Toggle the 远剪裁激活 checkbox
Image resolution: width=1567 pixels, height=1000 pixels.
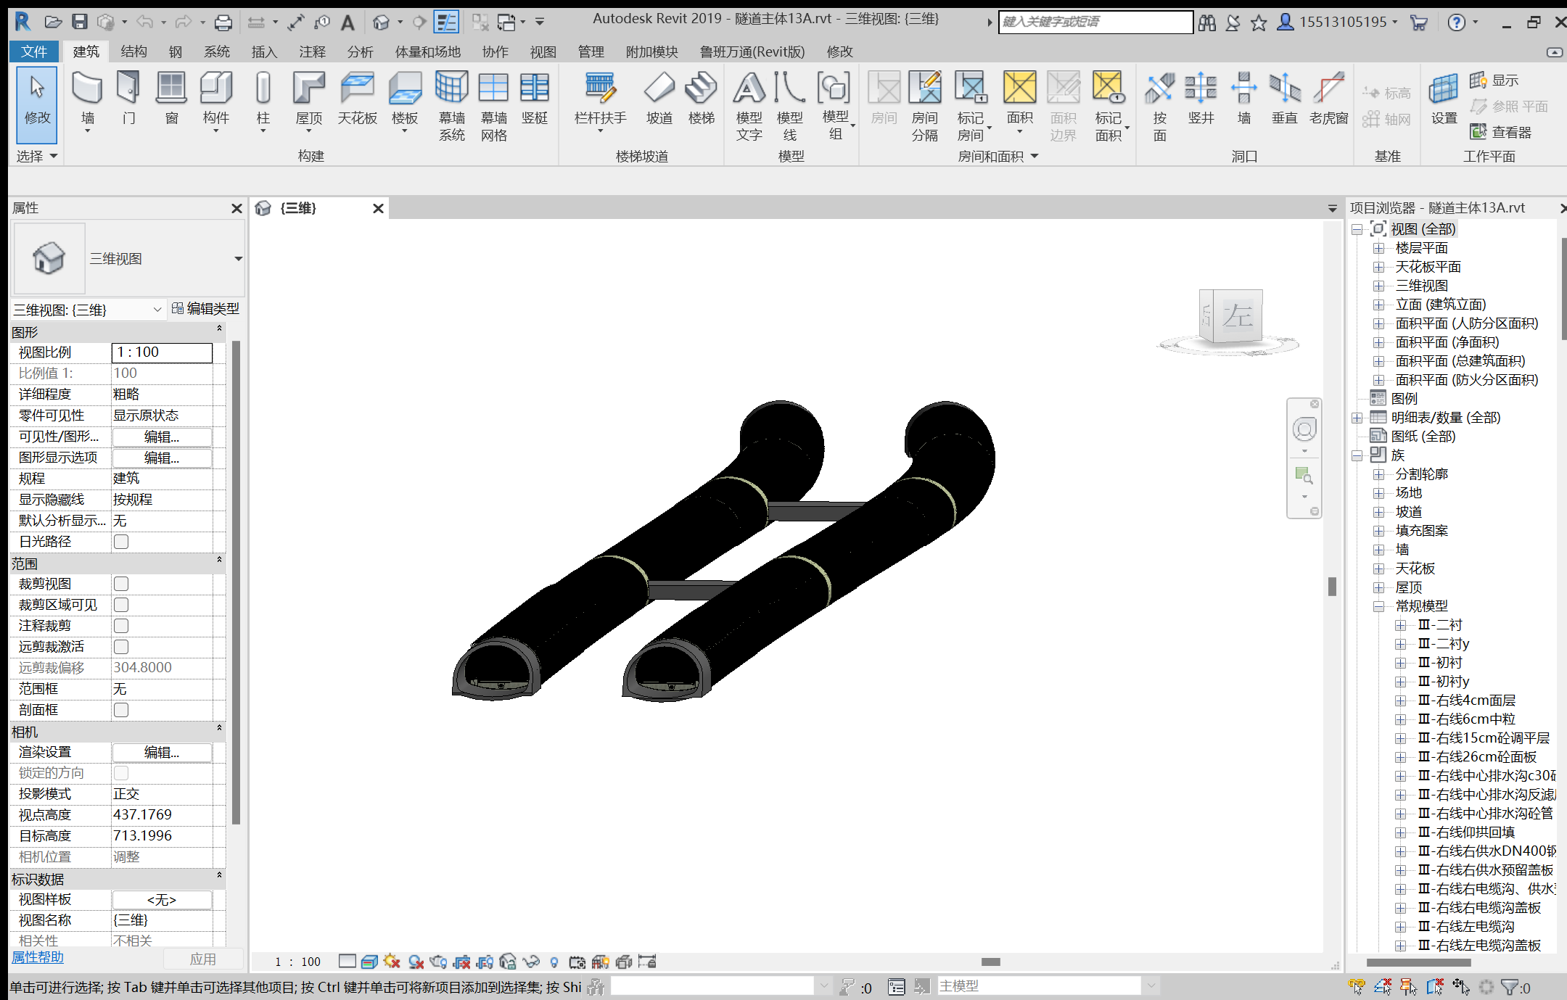tap(121, 647)
